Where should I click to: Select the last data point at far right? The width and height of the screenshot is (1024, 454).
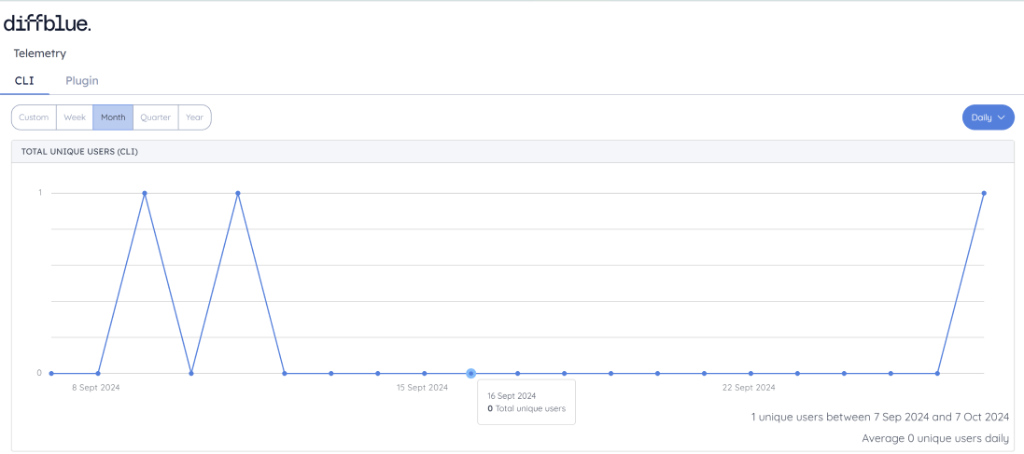984,193
